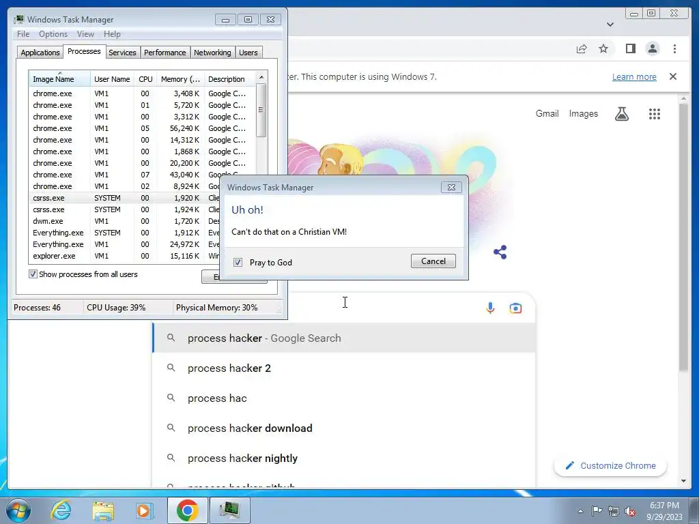Screen dimensions: 699x524
Task: Select suggestion process hacker download
Action: [x=344, y=428]
